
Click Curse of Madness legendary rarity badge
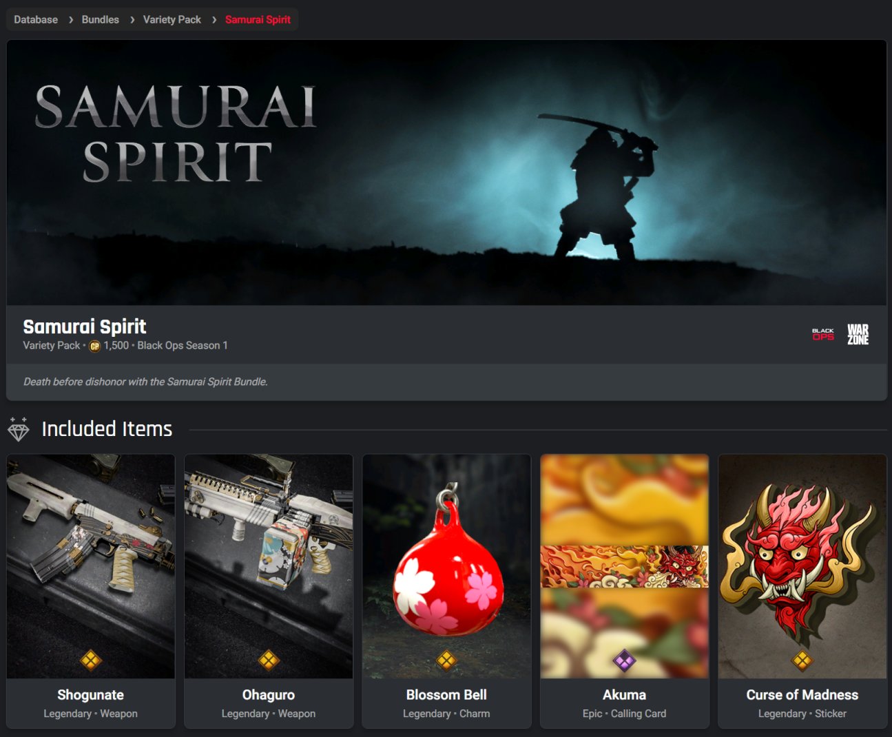pos(802,661)
